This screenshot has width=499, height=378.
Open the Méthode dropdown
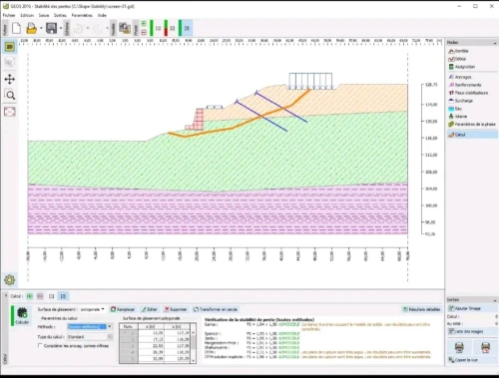tap(90, 327)
